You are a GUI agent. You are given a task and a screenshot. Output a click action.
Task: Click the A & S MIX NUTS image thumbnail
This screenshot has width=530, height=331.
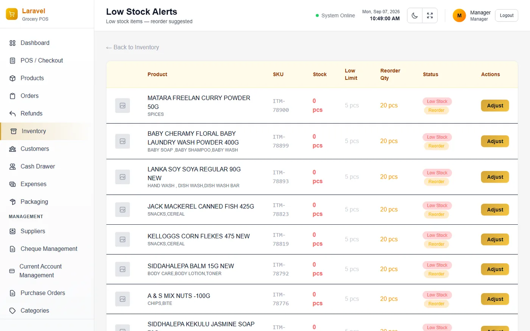(x=123, y=299)
